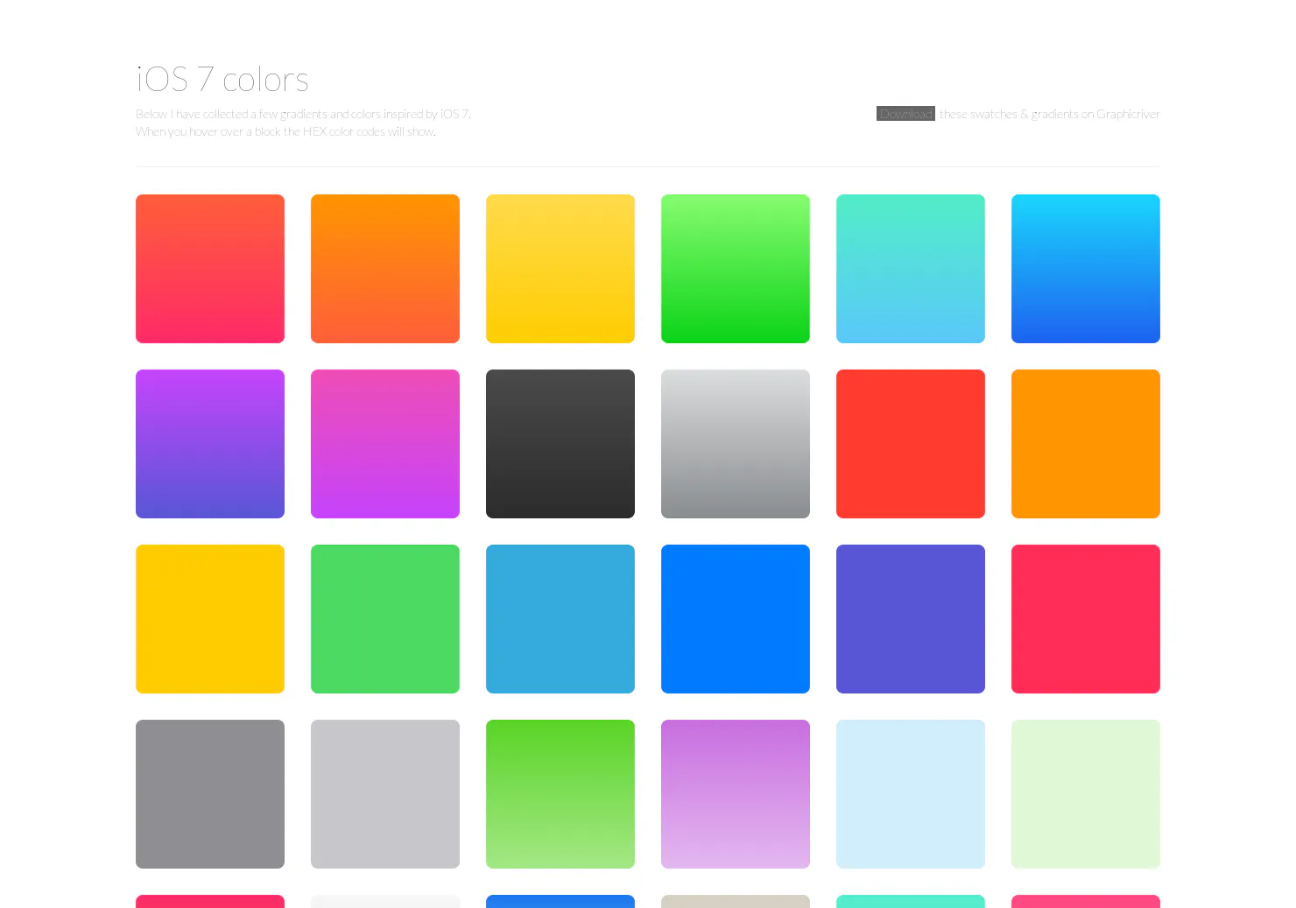This screenshot has height=908, width=1296.
Task: Select the silver-to-gray gradient swatch
Action: [x=736, y=444]
